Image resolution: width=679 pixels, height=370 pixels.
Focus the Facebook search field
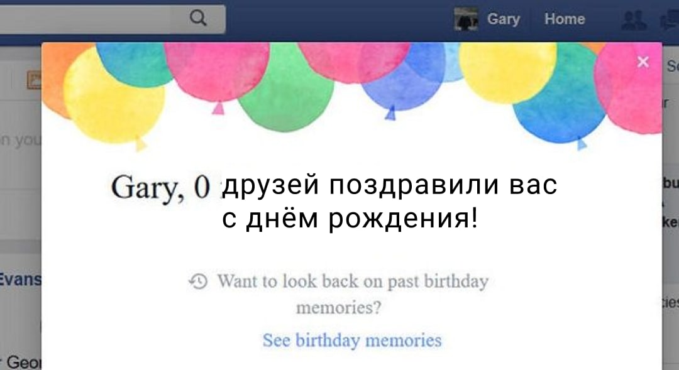112,19
